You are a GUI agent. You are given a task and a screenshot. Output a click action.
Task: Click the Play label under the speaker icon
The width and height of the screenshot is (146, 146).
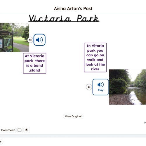(100, 90)
